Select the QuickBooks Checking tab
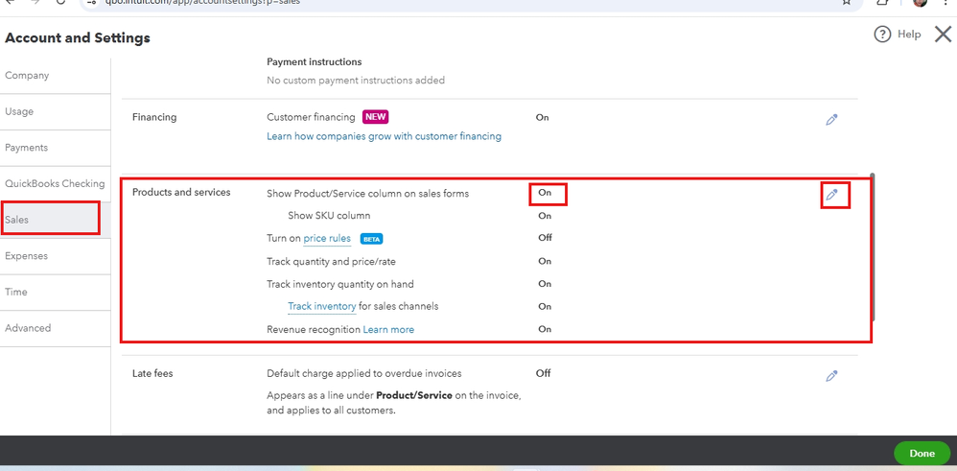 pyautogui.click(x=55, y=184)
